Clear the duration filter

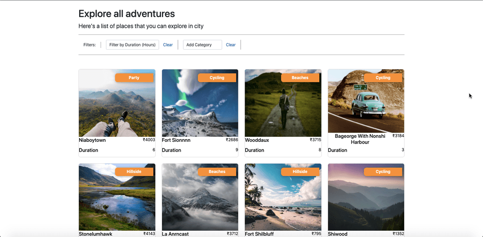tap(168, 45)
